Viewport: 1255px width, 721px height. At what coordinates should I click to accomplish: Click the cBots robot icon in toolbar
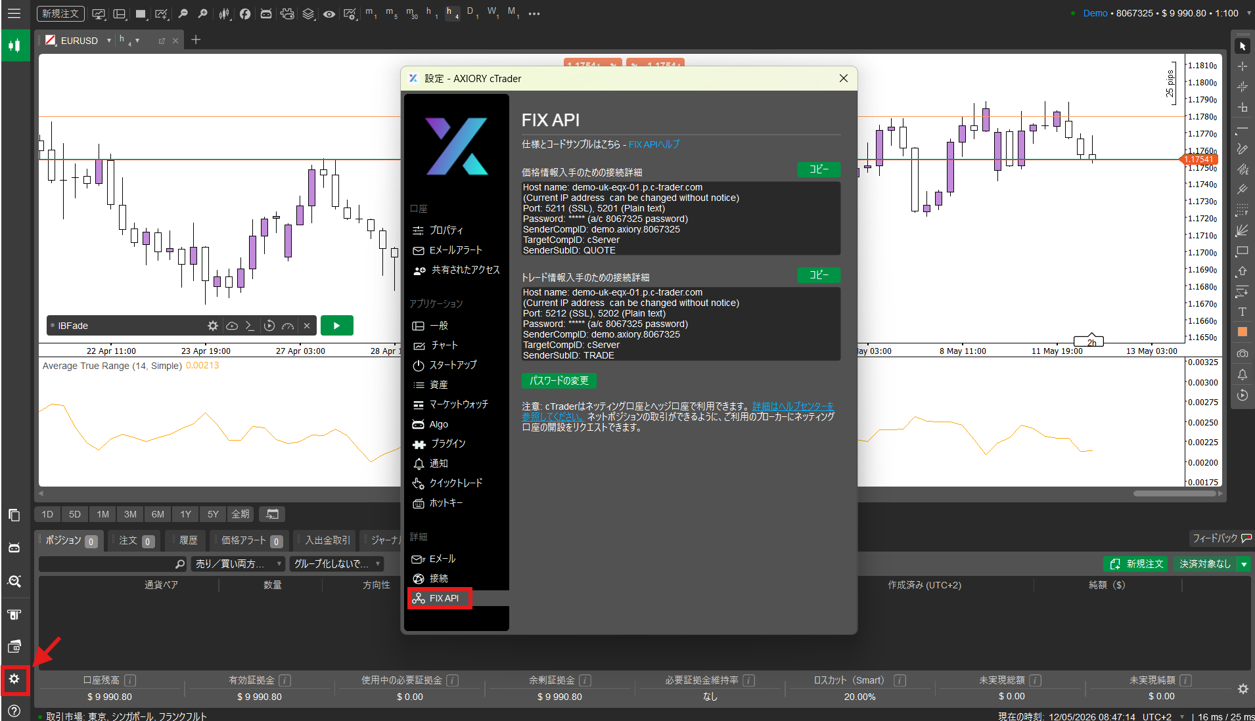point(266,13)
